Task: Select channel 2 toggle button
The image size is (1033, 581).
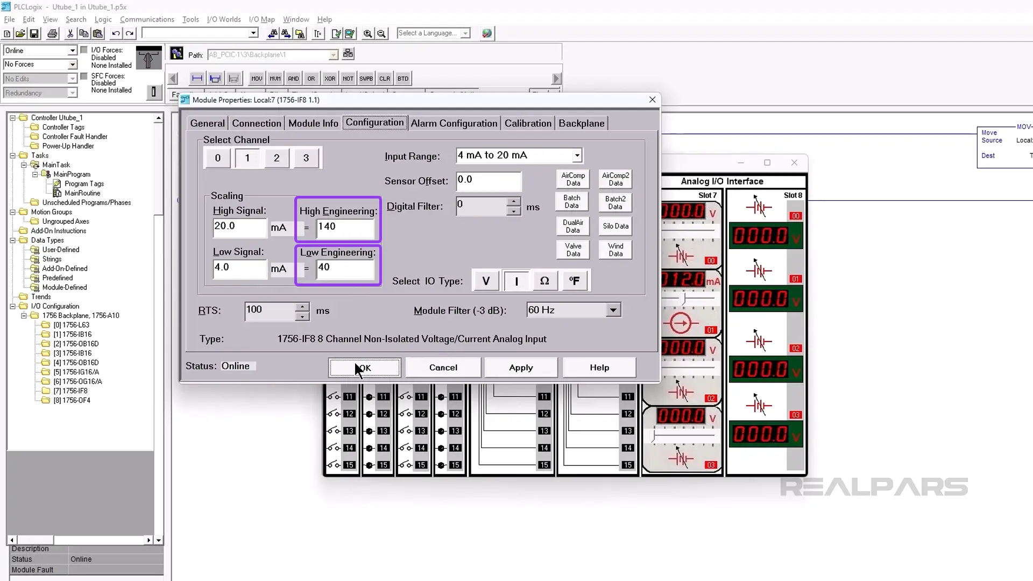Action: (277, 158)
